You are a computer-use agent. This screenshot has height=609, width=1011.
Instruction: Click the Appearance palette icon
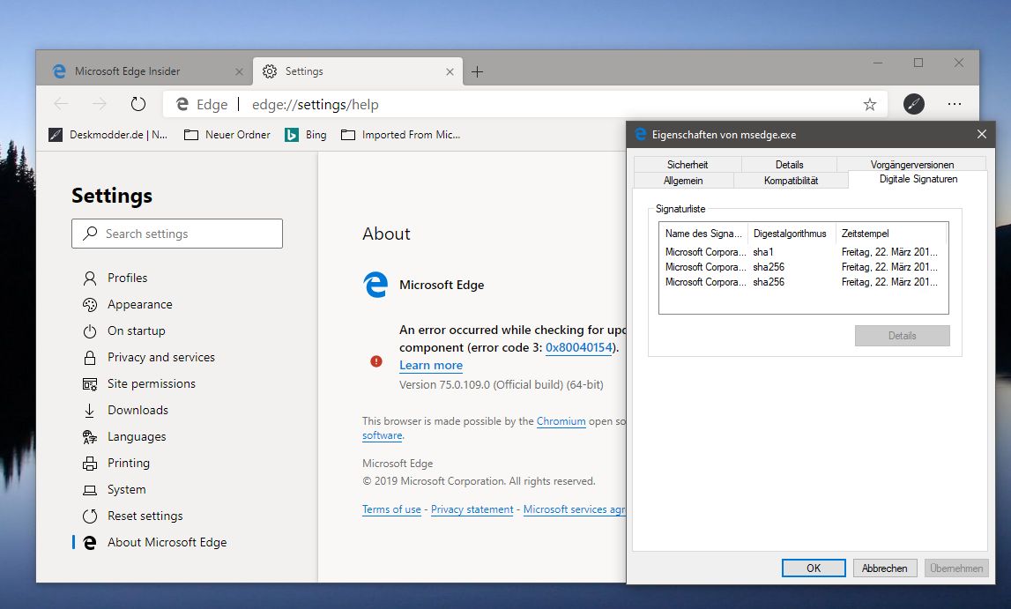pyautogui.click(x=90, y=304)
